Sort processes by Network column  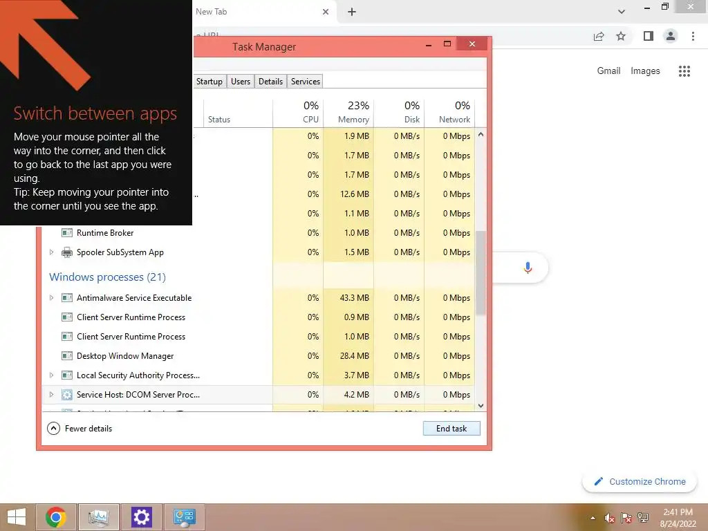click(449, 113)
